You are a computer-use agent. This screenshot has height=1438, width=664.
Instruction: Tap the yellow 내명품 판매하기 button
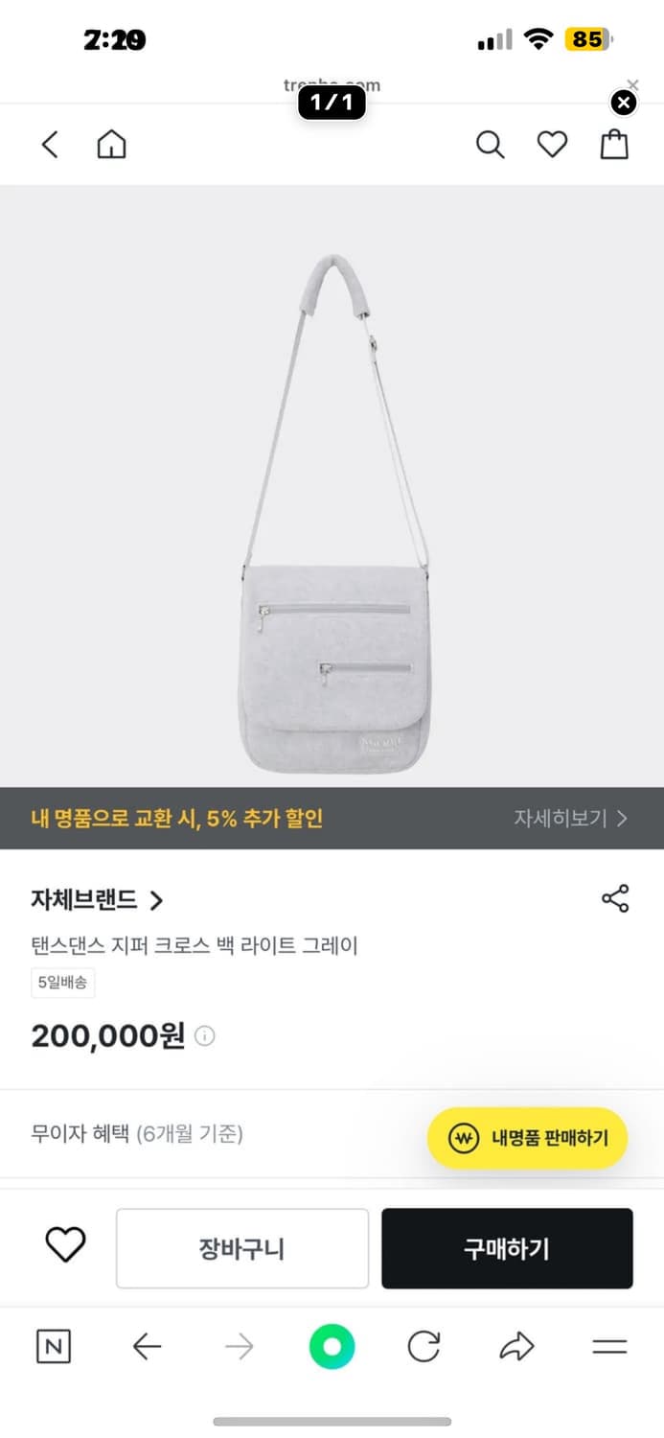click(x=527, y=1138)
